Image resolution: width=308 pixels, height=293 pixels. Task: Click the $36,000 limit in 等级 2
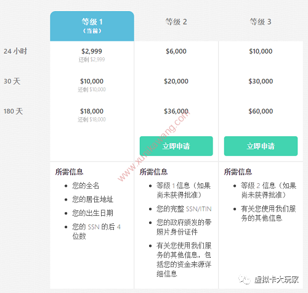coord(176,111)
